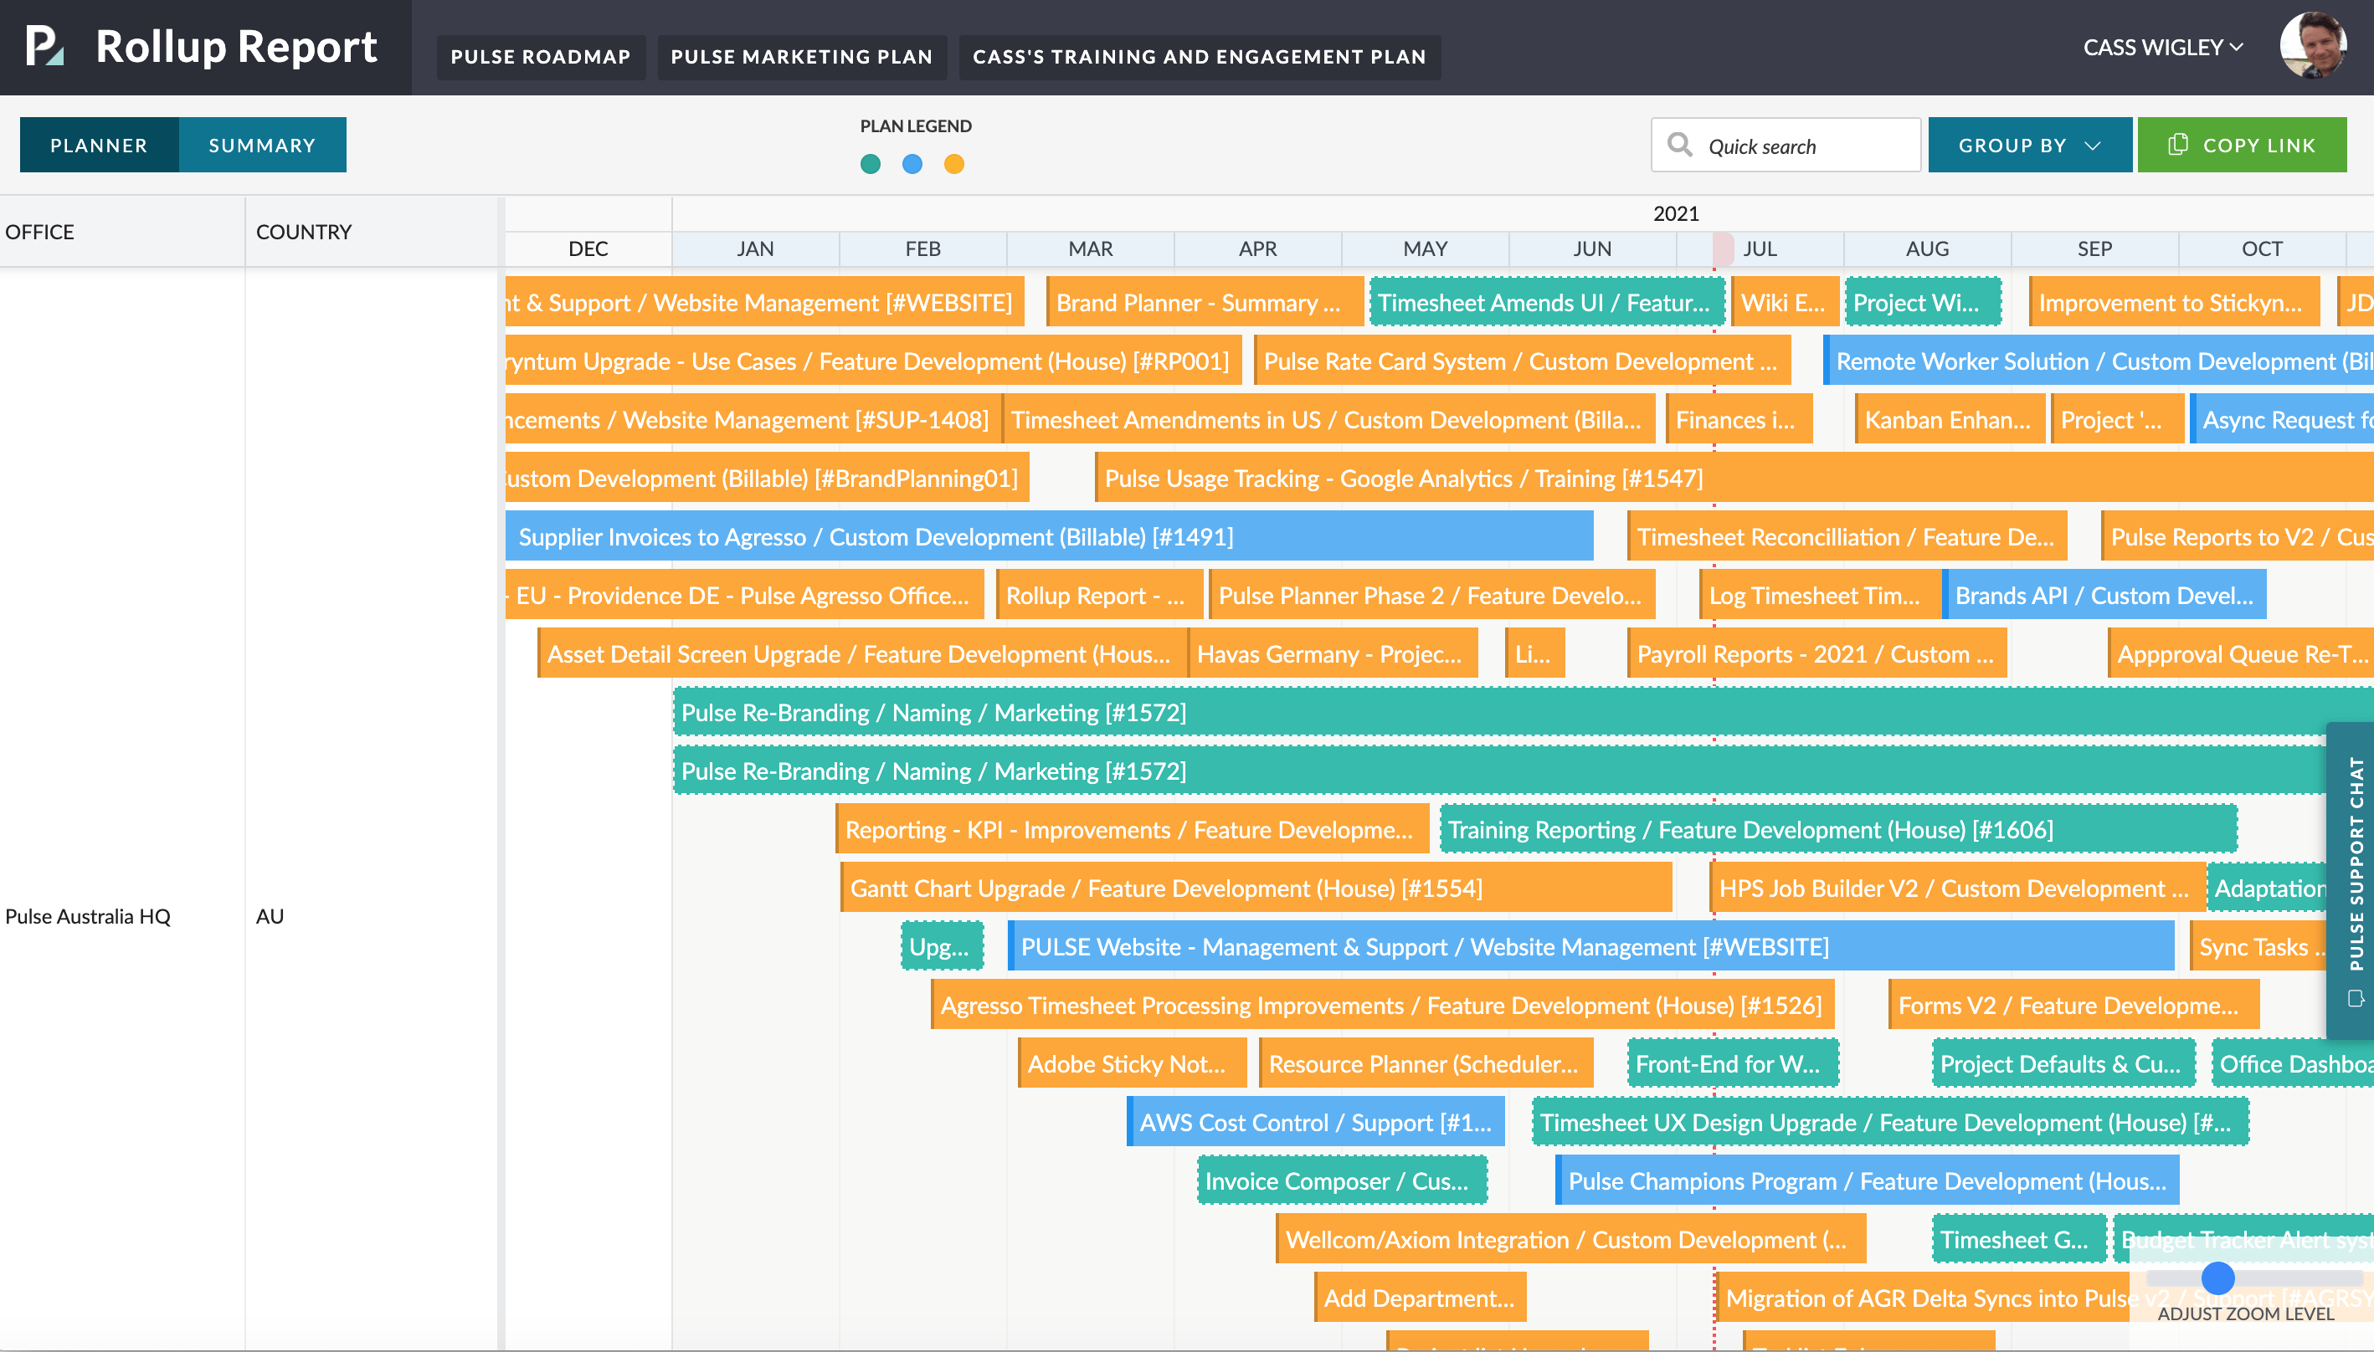Open Project Defaults & Cu... bar
The width and height of the screenshot is (2374, 1352).
(2063, 1063)
